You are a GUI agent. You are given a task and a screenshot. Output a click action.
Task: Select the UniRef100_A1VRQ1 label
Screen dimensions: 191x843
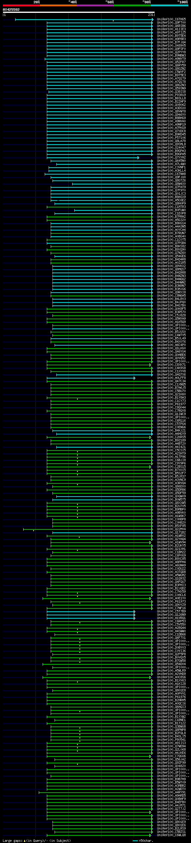point(171,618)
